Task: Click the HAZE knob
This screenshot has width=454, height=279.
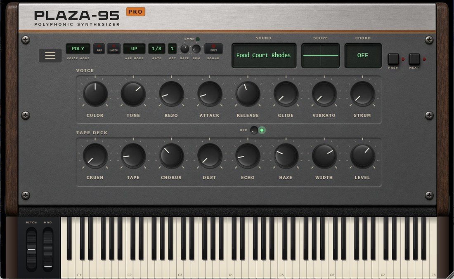Action: point(286,156)
